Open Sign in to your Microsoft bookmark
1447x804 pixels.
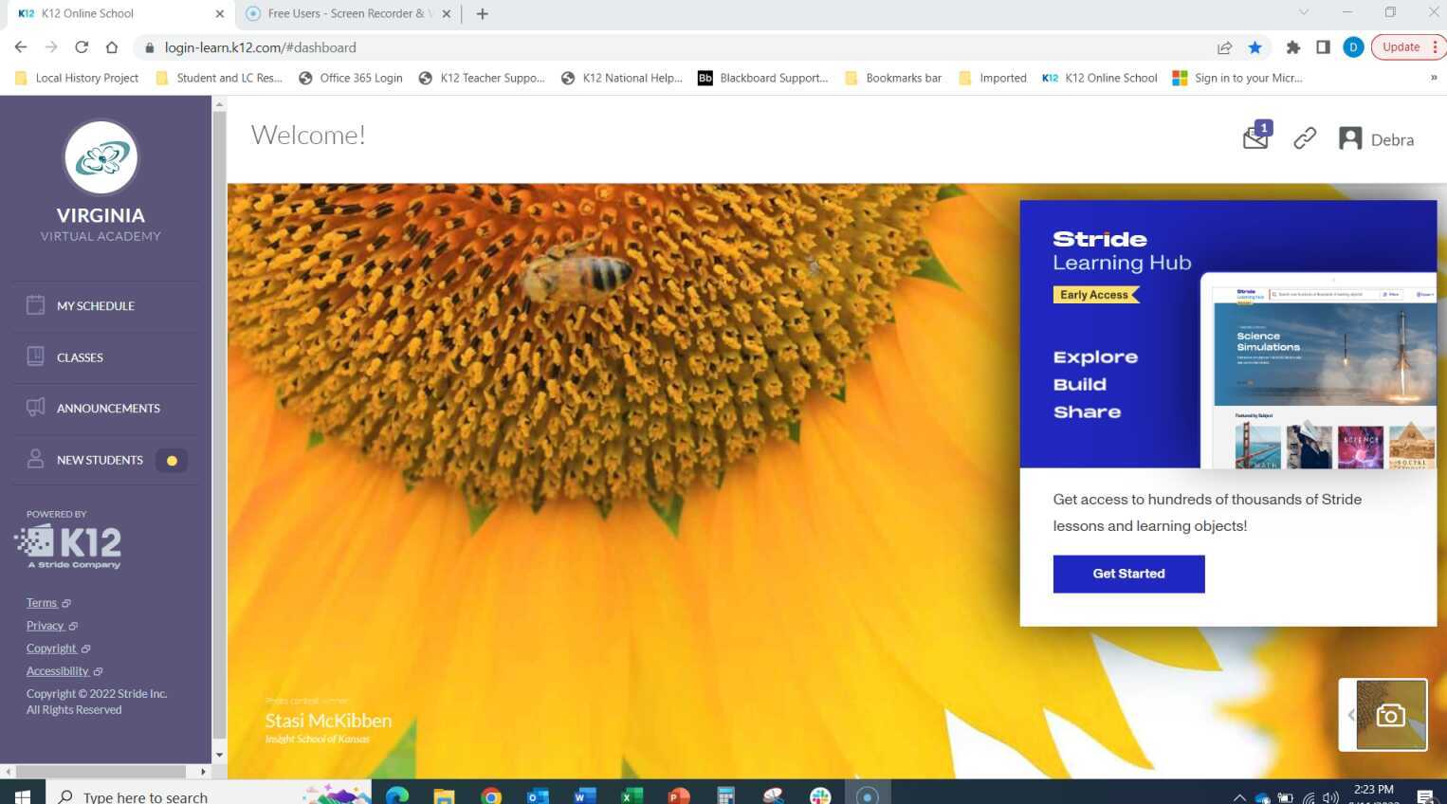pyautogui.click(x=1237, y=78)
